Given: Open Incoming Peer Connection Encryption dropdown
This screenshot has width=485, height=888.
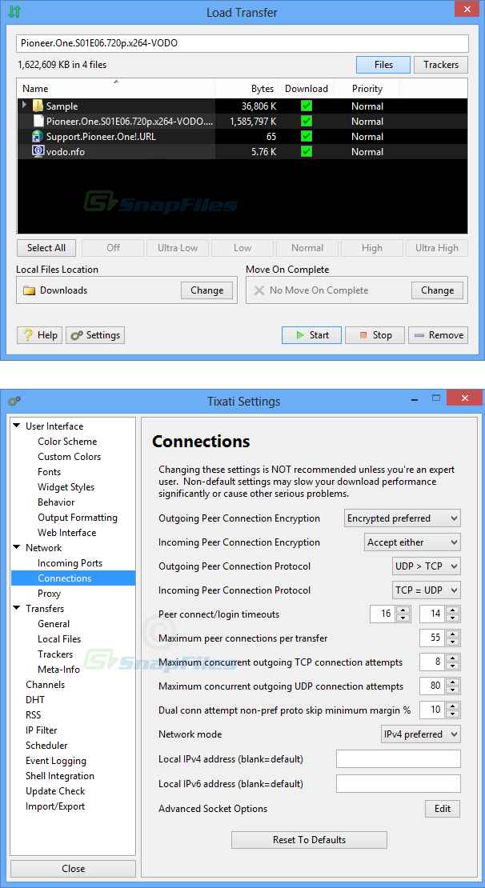Looking at the screenshot, I should click(x=412, y=542).
